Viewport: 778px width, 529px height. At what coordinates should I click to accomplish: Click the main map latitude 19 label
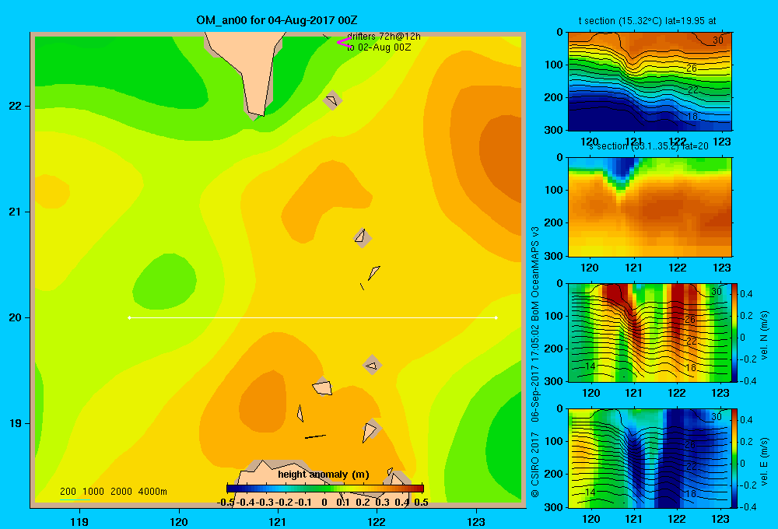[x=16, y=423]
